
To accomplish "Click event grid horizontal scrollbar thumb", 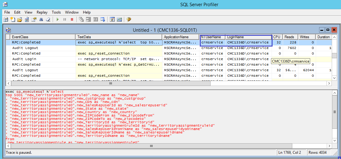I will point(110,84).
